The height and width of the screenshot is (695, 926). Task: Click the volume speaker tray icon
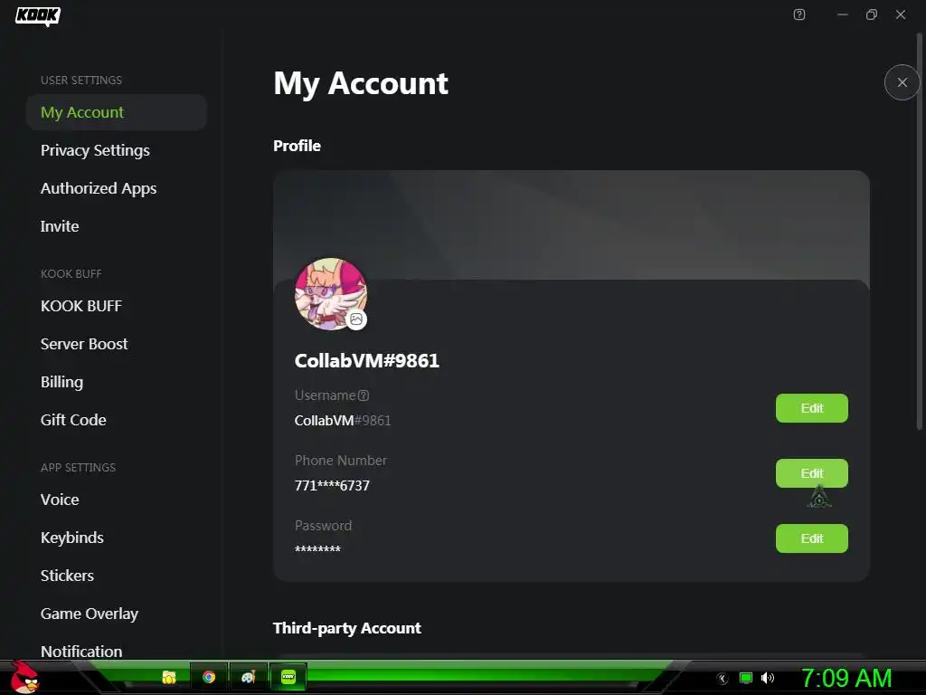point(767,678)
